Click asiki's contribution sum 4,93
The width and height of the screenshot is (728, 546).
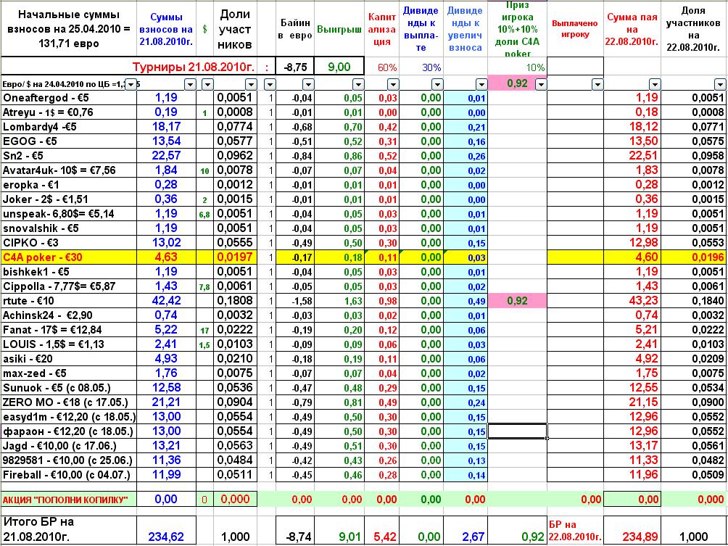point(167,358)
